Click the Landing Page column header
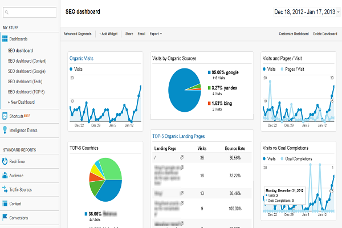 coord(165,148)
